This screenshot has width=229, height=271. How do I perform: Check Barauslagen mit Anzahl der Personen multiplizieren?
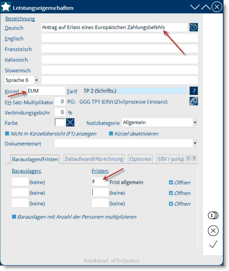[x=14, y=217]
